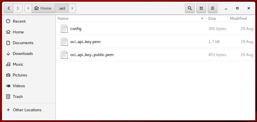Open Recent in the sidebar
Image resolution: width=257 pixels, height=122 pixels.
pos(19,21)
